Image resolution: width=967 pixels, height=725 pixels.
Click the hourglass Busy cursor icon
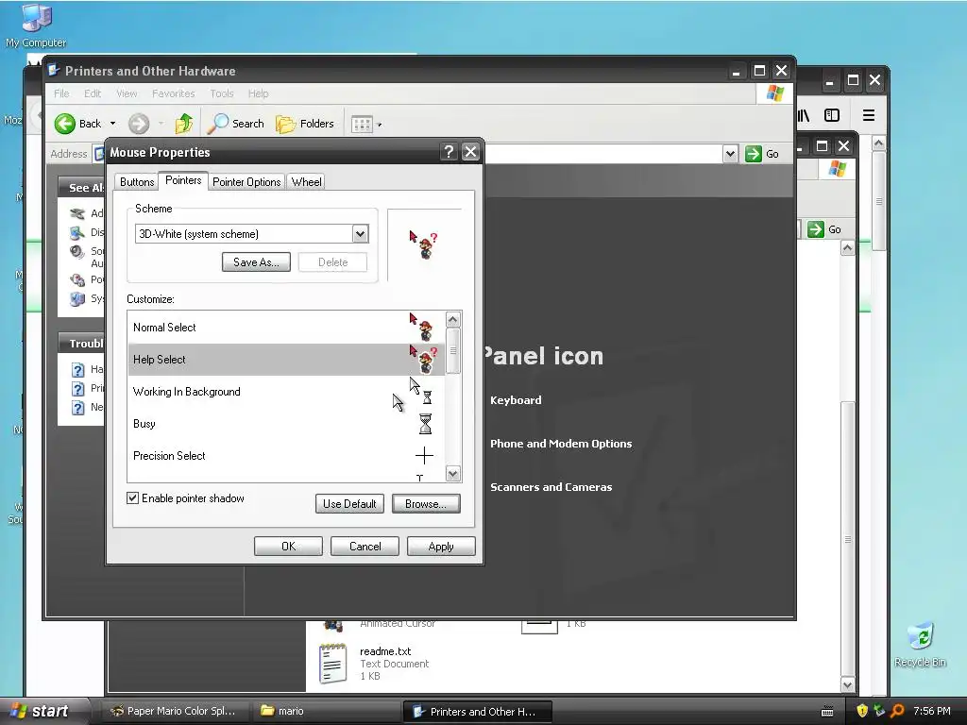425,424
